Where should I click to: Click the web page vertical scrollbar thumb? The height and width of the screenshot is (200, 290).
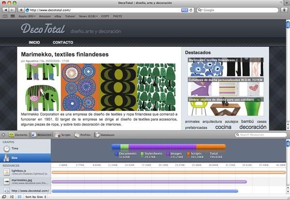(288, 25)
